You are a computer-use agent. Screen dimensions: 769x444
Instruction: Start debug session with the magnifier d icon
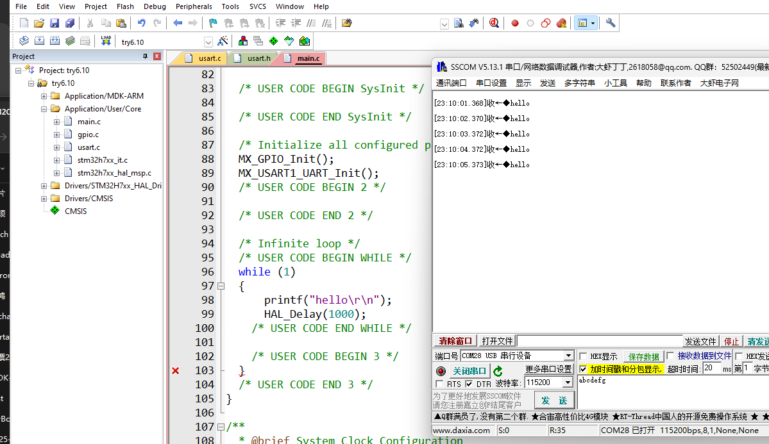[x=494, y=23]
